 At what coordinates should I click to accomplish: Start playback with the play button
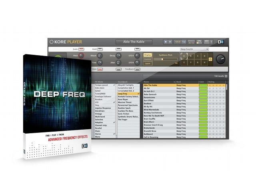[x=170, y=42]
